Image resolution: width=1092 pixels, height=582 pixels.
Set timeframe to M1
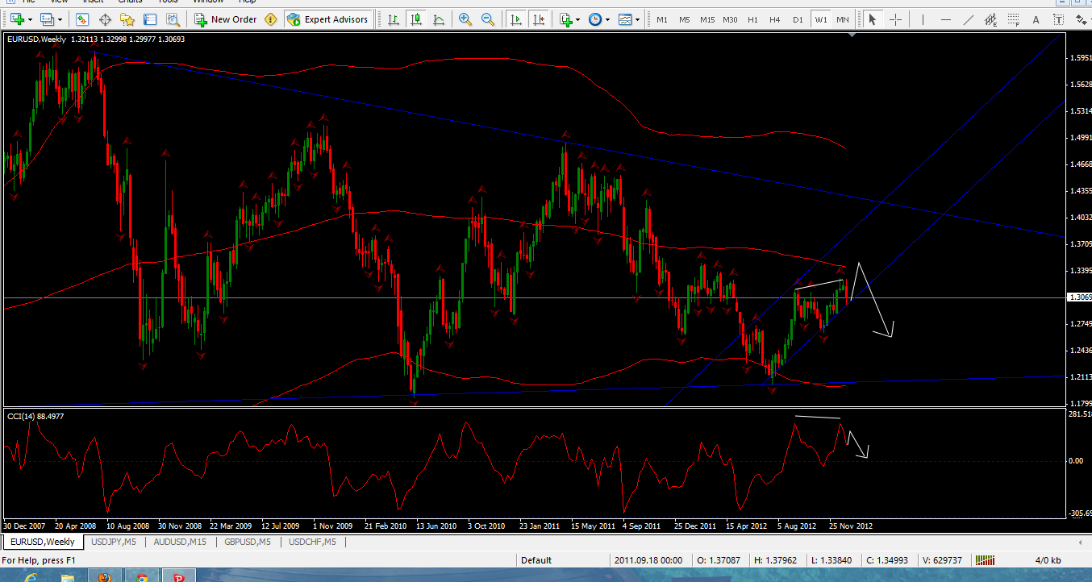(x=662, y=19)
